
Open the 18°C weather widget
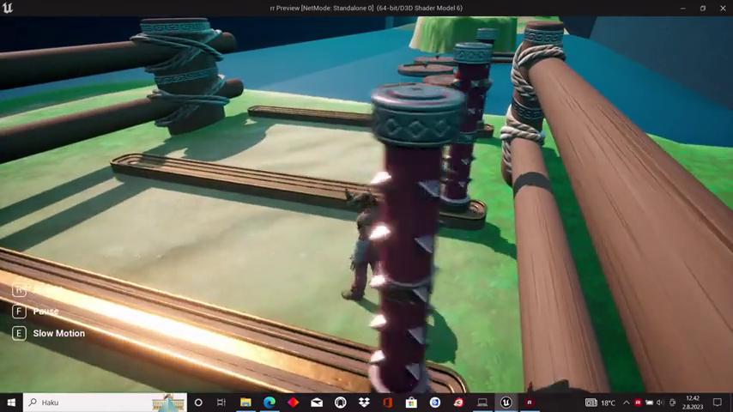click(601, 403)
